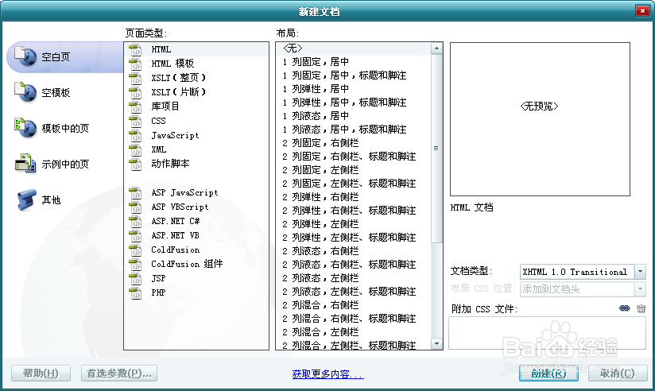
Task: Select layout 2 列弹性，左侧栏
Action: pyautogui.click(x=320, y=224)
